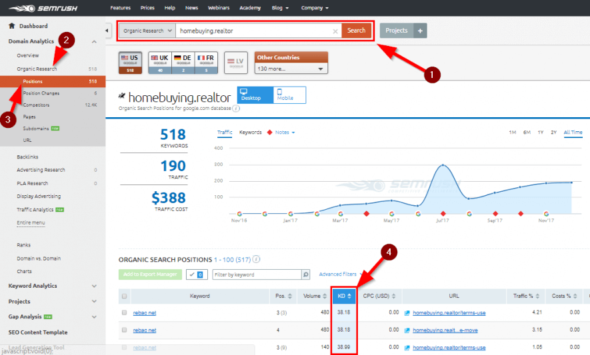This screenshot has height=355, width=590.
Task: Expand the Company menu
Action: coord(315,8)
